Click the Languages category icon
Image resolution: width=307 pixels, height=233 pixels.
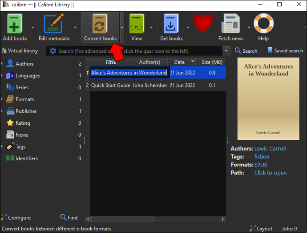click(x=10, y=75)
